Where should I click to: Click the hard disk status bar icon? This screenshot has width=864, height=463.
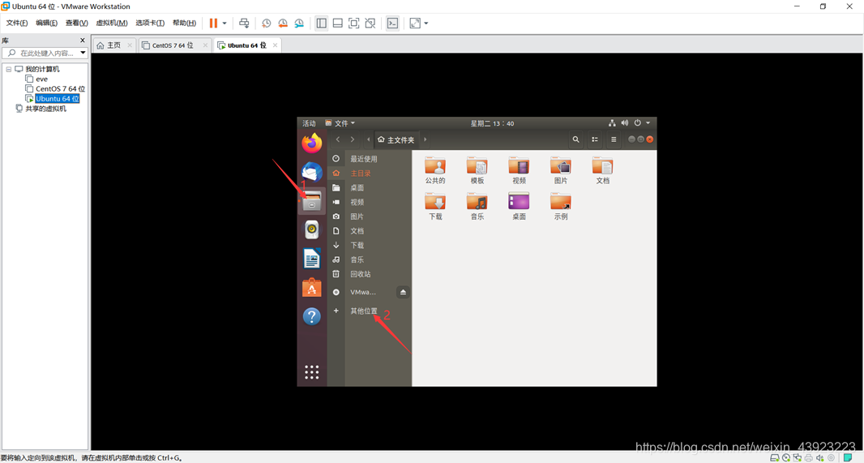(x=774, y=457)
